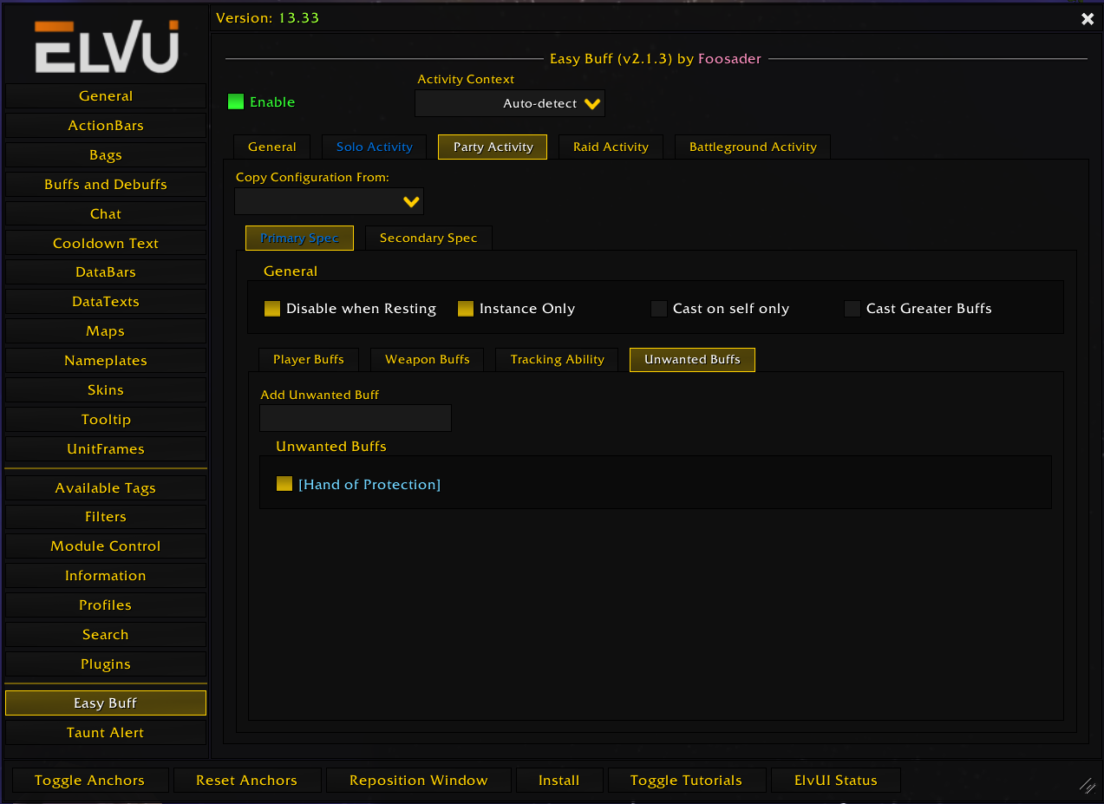This screenshot has height=804, width=1104.
Task: Open Buffs and Debuffs settings
Action: coord(106,185)
